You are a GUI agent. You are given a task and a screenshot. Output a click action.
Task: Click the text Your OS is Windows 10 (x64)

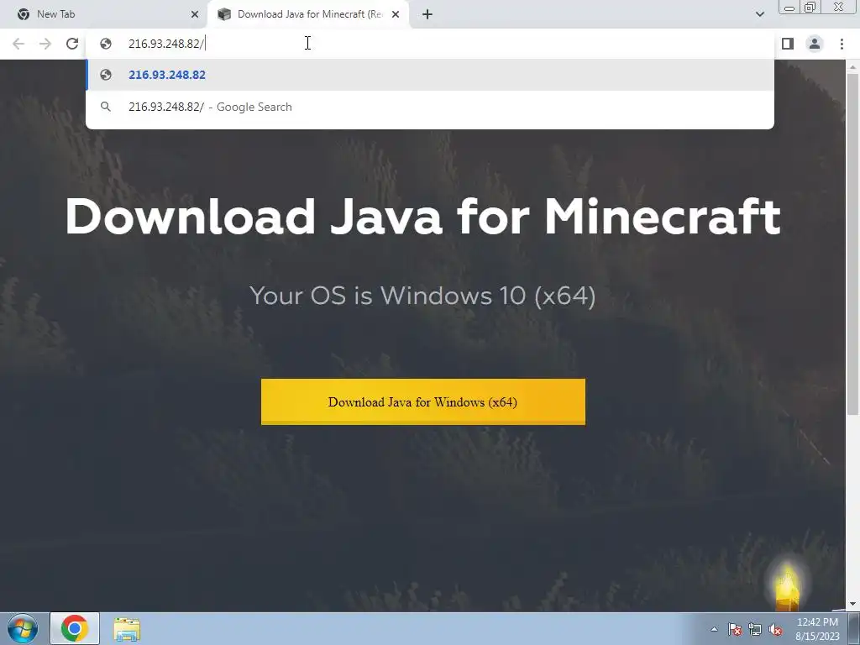(x=423, y=296)
